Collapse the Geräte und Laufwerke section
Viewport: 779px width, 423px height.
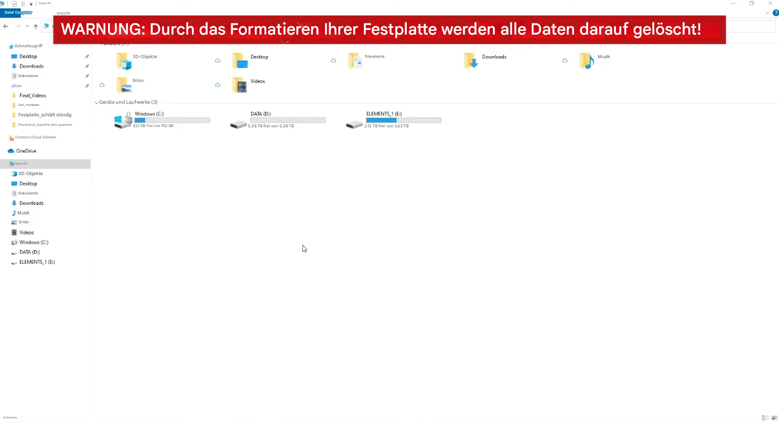pyautogui.click(x=96, y=102)
